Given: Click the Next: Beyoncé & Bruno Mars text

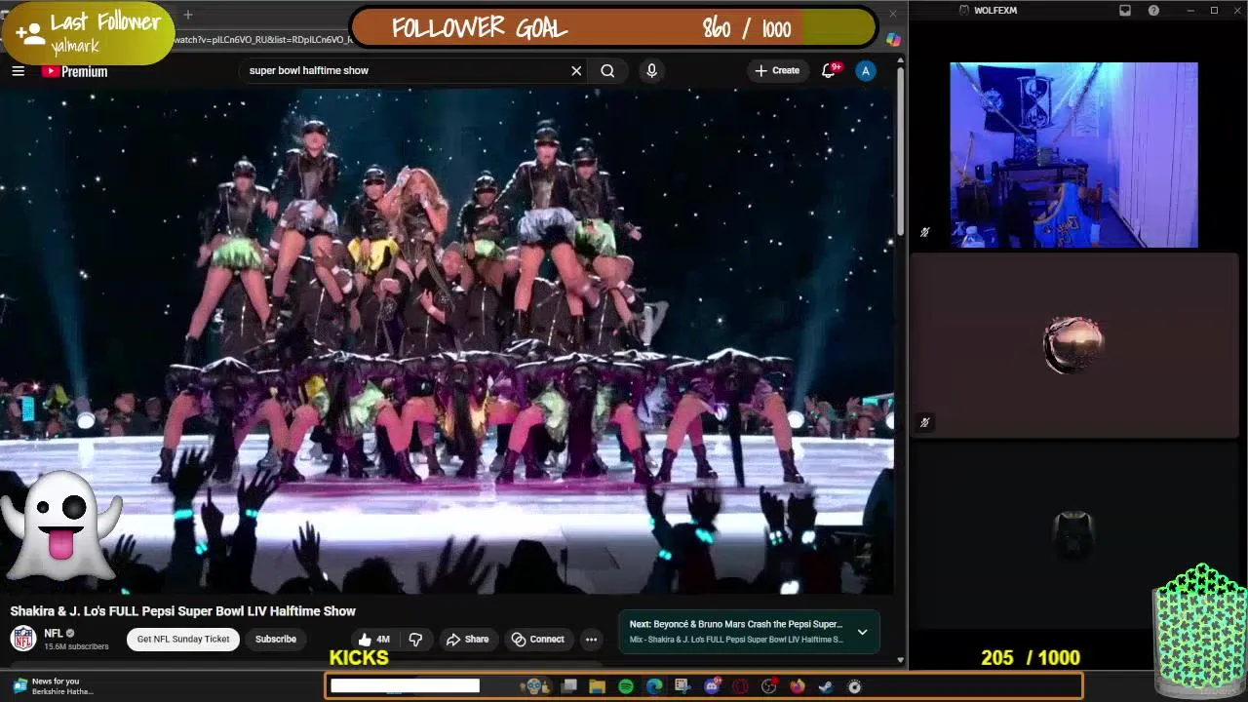Looking at the screenshot, I should tap(736, 624).
